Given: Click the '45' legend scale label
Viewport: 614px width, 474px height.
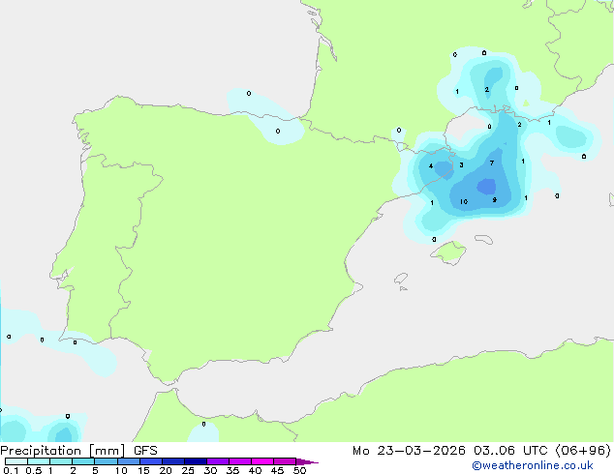Looking at the screenshot, I should coord(277,470).
